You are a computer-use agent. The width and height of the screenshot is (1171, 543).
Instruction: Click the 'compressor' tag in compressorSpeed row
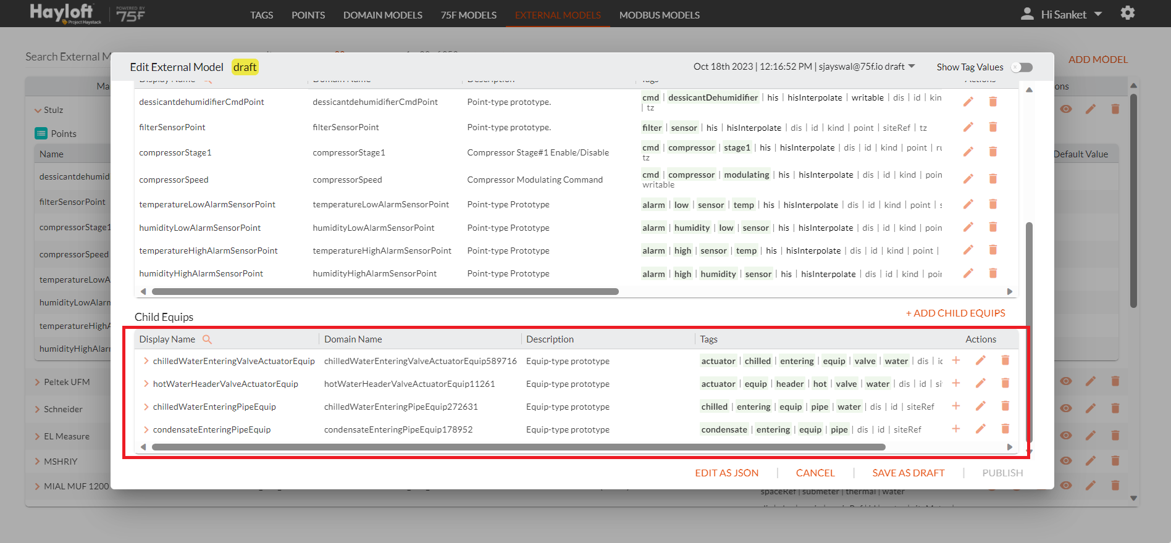click(691, 175)
